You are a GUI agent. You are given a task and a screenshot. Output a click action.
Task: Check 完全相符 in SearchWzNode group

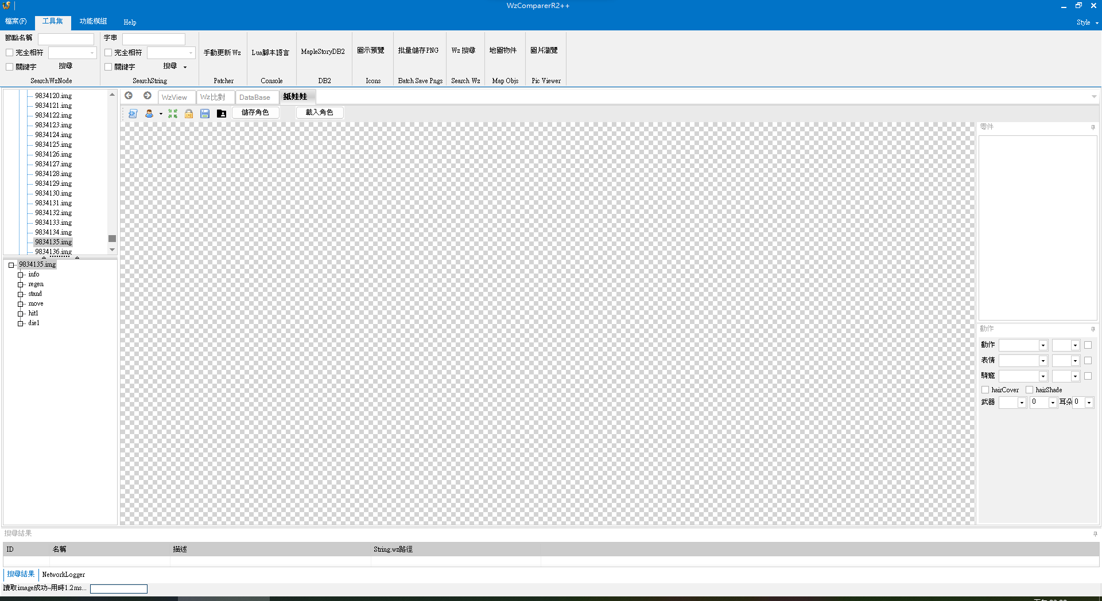(x=10, y=53)
